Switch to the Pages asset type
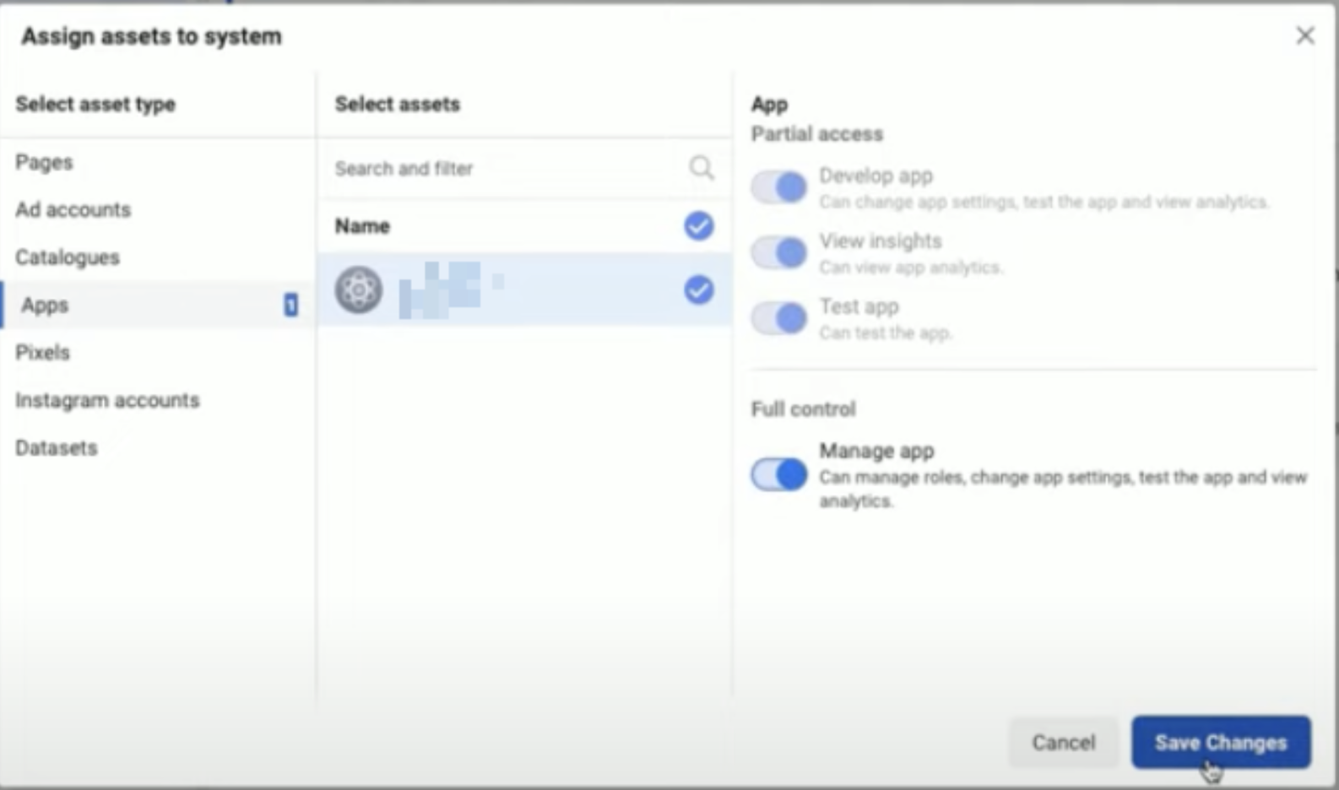The width and height of the screenshot is (1339, 790). (43, 162)
